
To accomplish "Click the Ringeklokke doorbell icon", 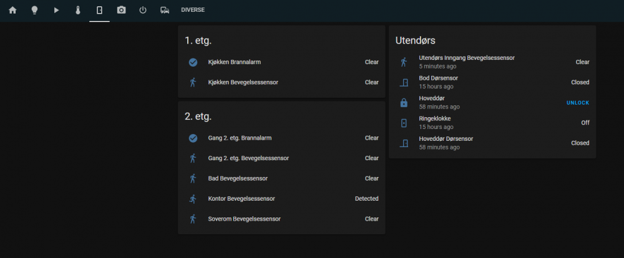I will click(404, 123).
